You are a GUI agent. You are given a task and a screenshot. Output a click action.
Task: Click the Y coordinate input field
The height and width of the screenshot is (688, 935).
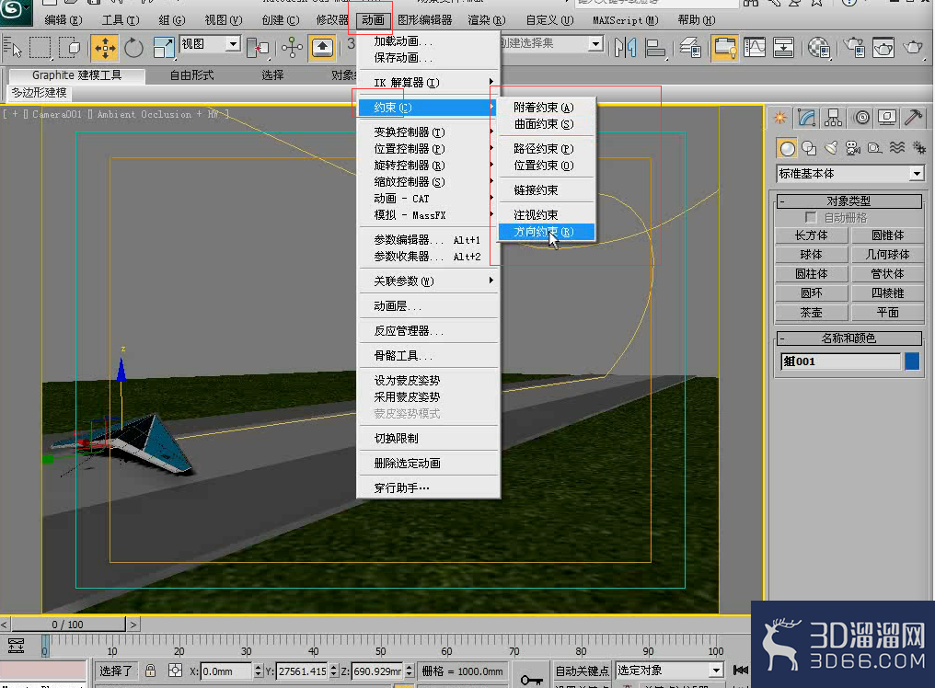302,671
